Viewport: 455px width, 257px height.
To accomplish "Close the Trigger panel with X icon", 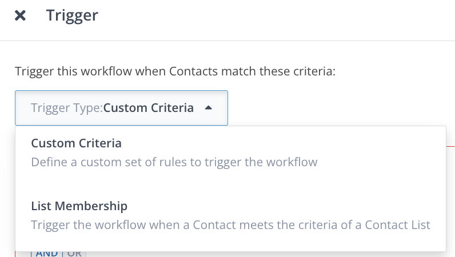I will [20, 15].
